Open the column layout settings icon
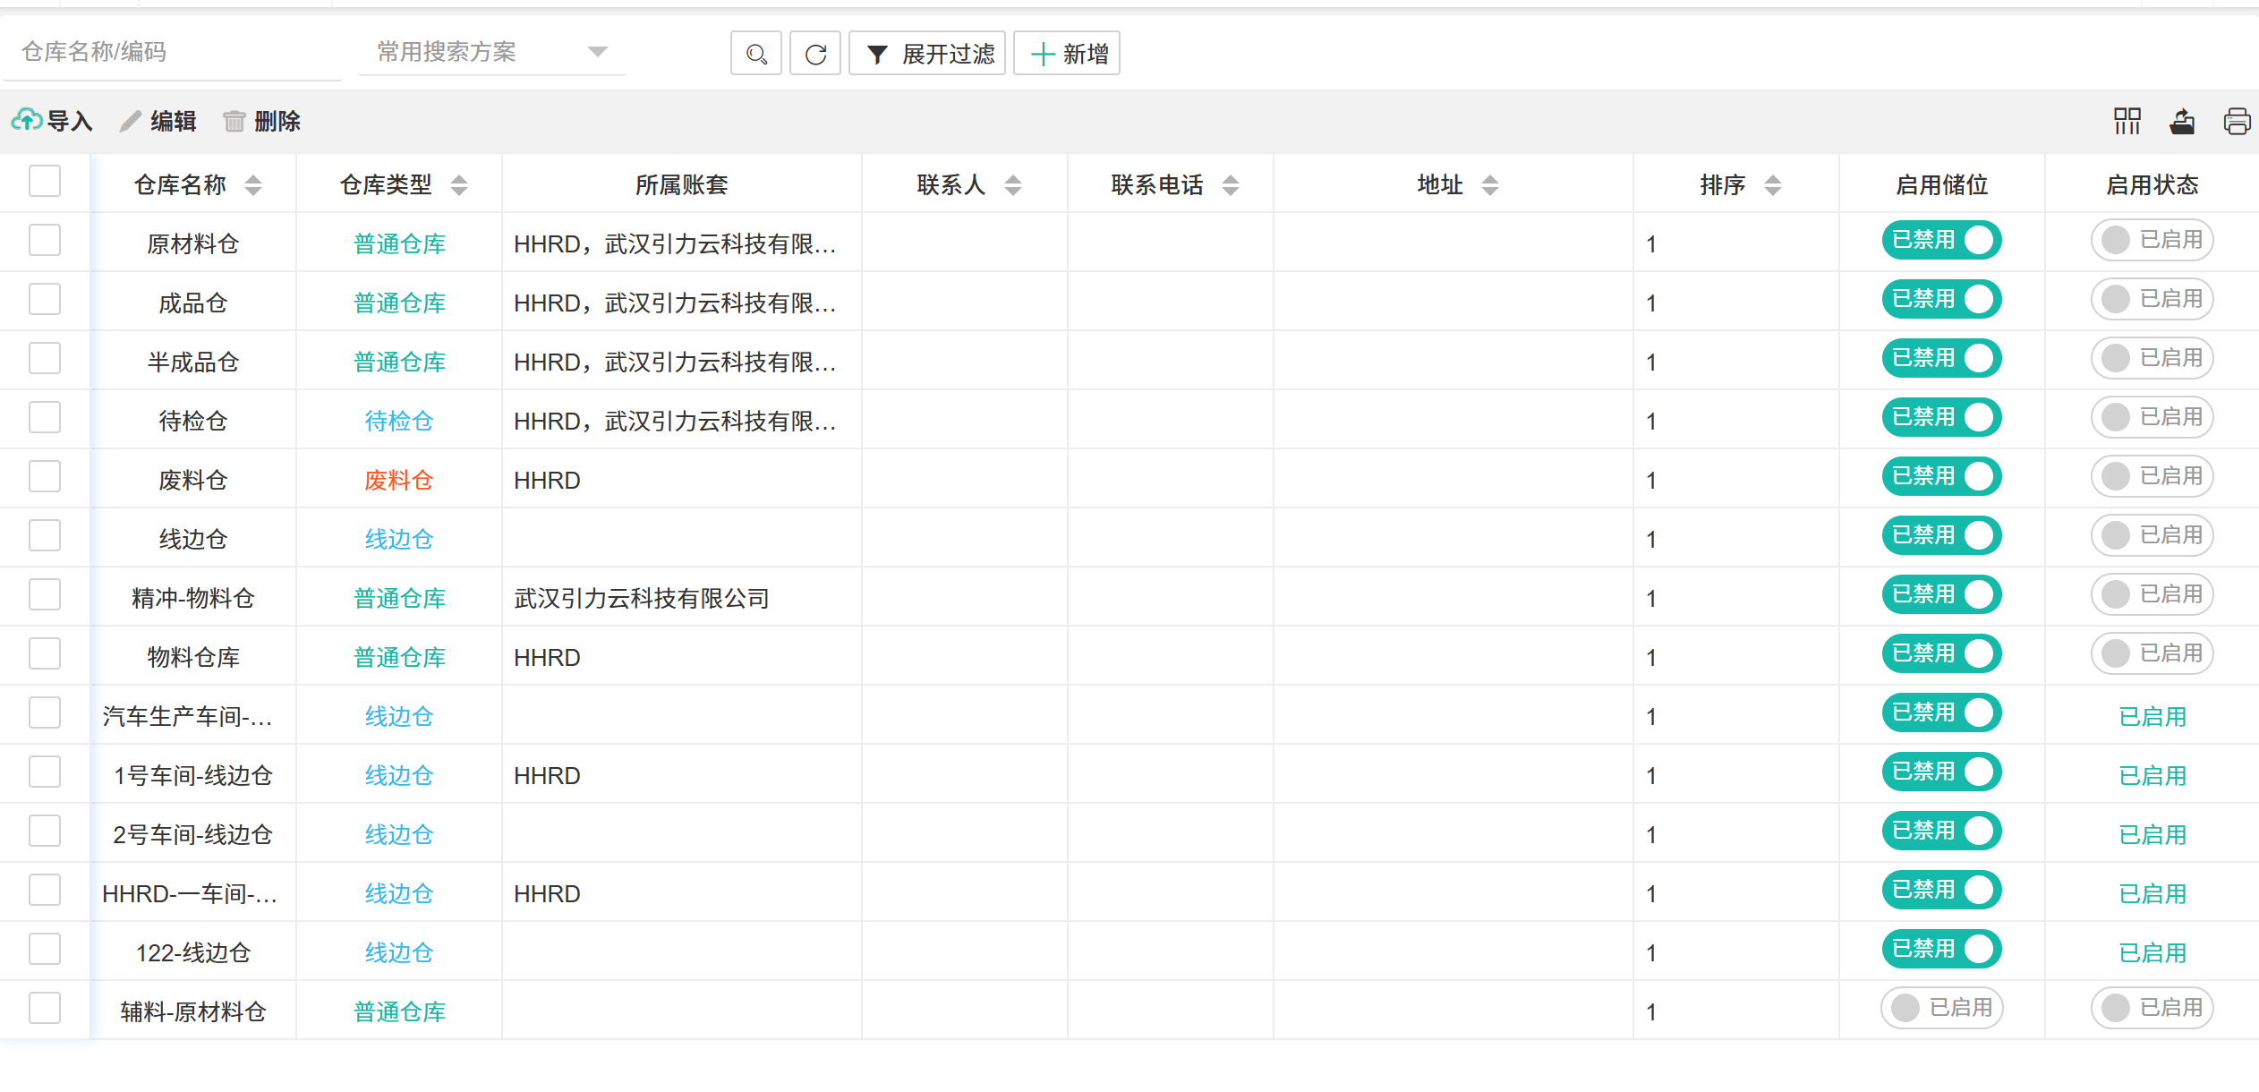This screenshot has height=1092, width=2259. coord(2127,121)
